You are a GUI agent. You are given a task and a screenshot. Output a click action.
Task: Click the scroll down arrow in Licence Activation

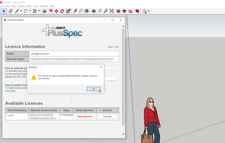(123, 134)
